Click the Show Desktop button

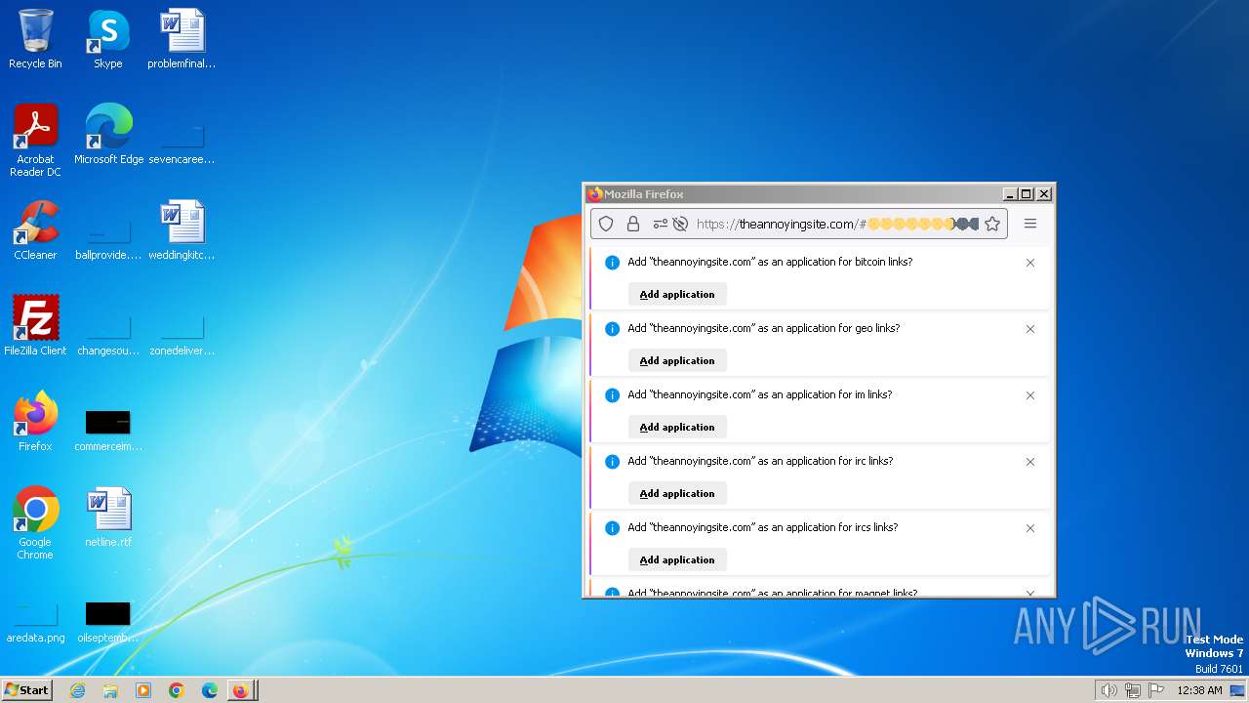pos(1238,690)
